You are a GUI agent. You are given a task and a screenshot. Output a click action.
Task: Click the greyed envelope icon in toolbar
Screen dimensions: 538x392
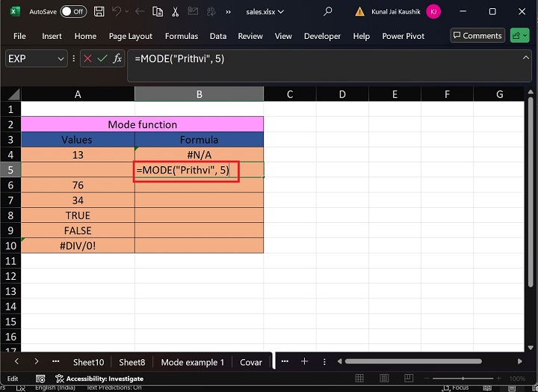(193, 11)
